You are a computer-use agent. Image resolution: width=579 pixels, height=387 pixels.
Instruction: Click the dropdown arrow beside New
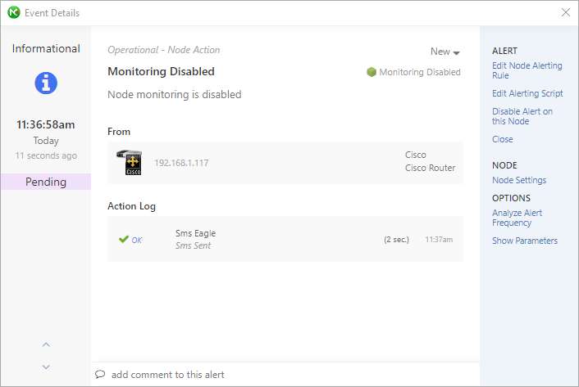[x=457, y=53]
